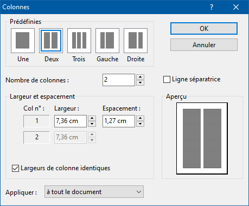This screenshot has width=249, height=206.
Task: Decrease Espacement value with down arrow
Action: 141,124
